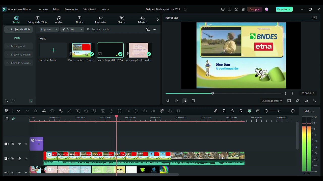The height and width of the screenshot is (181, 323).
Task: Mute track 2 audio
Action: (19, 158)
